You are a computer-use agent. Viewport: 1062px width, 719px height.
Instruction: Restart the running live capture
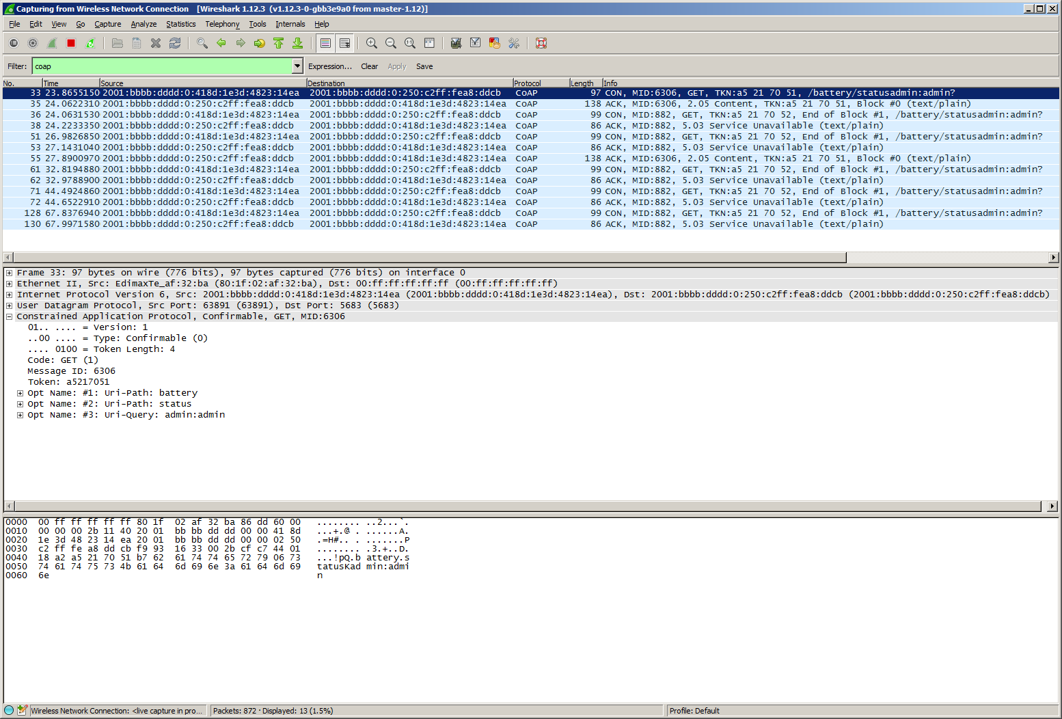pyautogui.click(x=90, y=43)
